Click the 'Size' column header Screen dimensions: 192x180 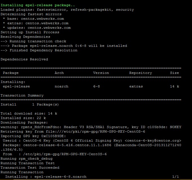174,73
